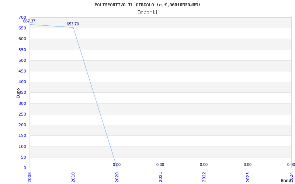Click the 400 y-axis tick label

pos(22,82)
